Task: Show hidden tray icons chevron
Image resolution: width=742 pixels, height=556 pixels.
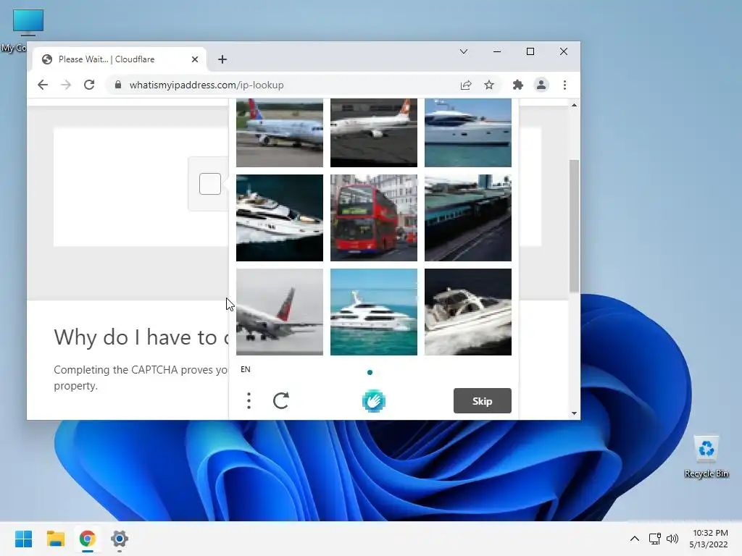Action: tap(635, 539)
